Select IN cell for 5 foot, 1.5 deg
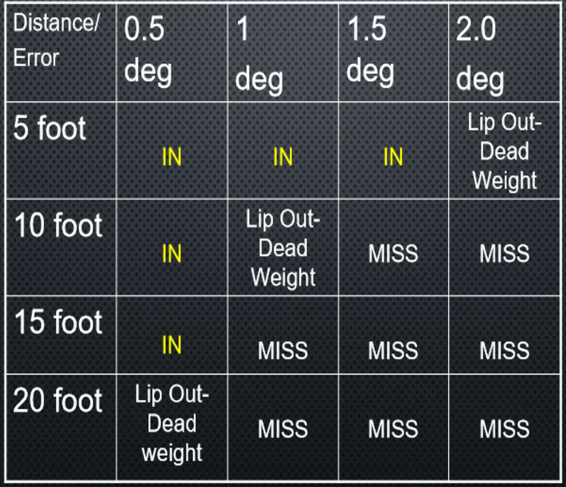 pos(393,156)
